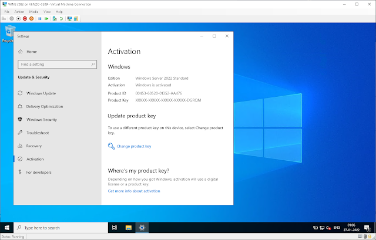The height and width of the screenshot is (240, 376).
Task: Open the Action menu
Action: point(19,12)
